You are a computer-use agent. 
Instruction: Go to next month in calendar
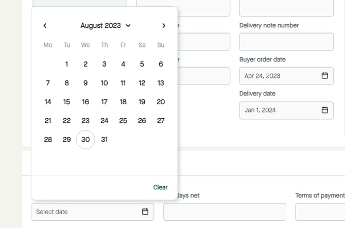pyautogui.click(x=164, y=25)
